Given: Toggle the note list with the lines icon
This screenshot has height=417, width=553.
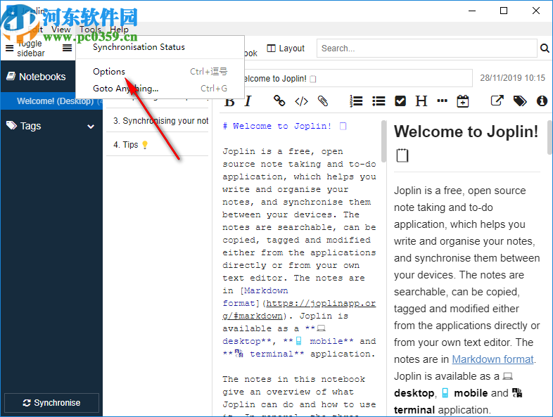Looking at the screenshot, I should click(67, 48).
